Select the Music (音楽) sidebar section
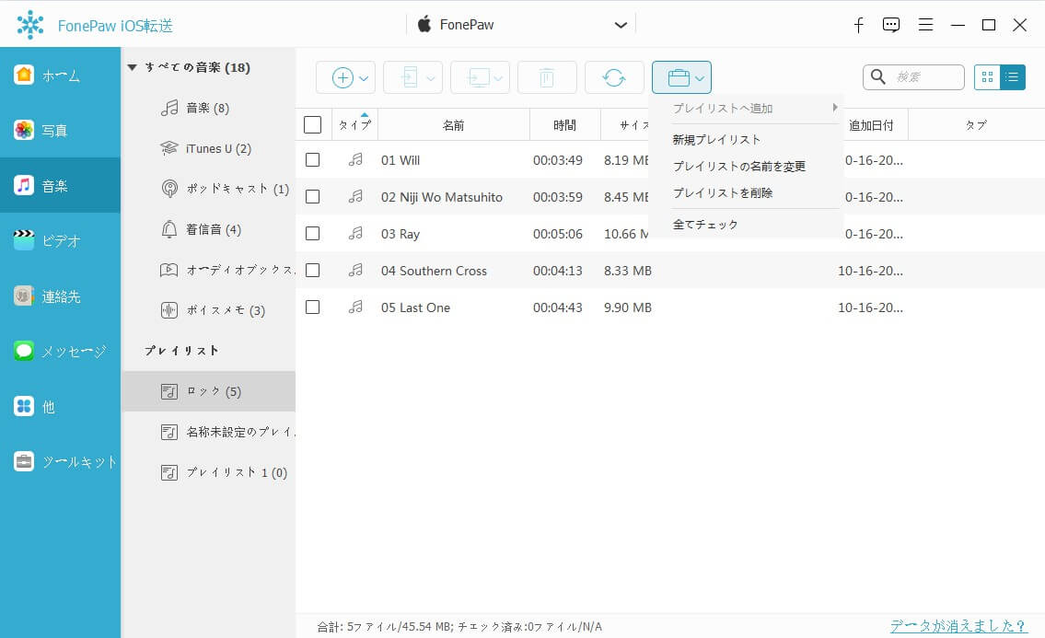 point(60,185)
